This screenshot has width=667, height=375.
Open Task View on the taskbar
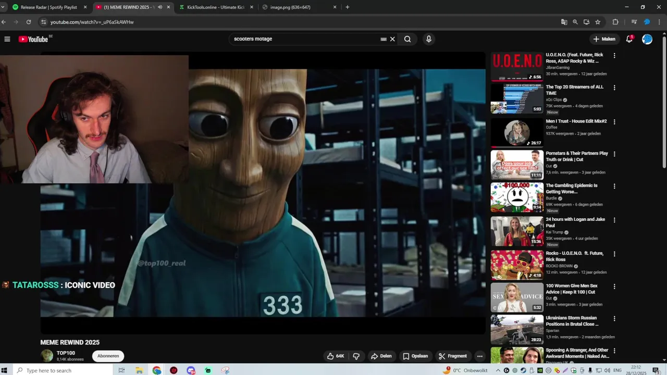pos(121,370)
